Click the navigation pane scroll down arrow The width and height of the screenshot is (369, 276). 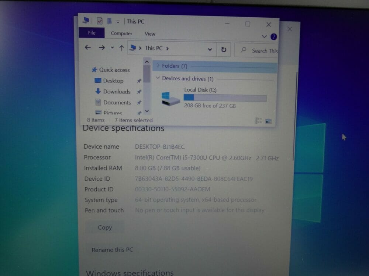coord(147,111)
